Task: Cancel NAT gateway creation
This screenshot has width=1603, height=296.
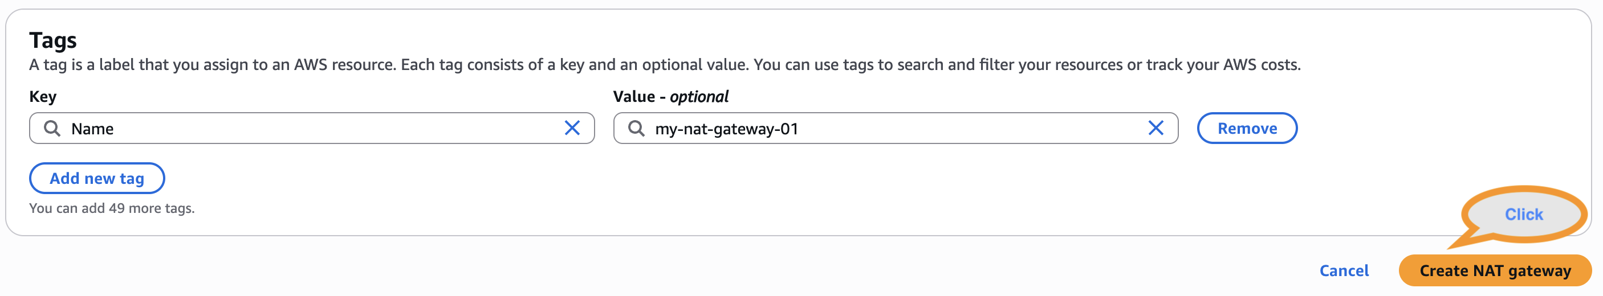Action: click(1344, 270)
